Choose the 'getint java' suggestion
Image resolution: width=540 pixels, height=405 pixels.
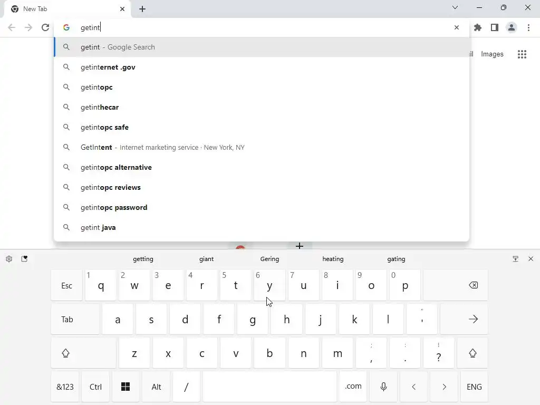tap(262, 227)
